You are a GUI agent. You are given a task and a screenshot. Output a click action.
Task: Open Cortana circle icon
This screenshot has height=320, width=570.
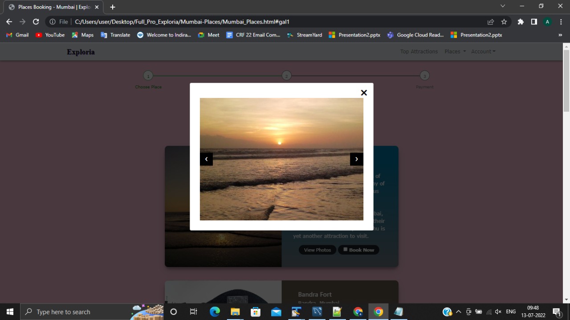[x=174, y=312]
